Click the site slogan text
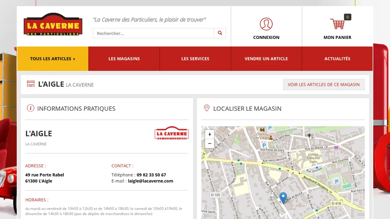 (x=149, y=19)
